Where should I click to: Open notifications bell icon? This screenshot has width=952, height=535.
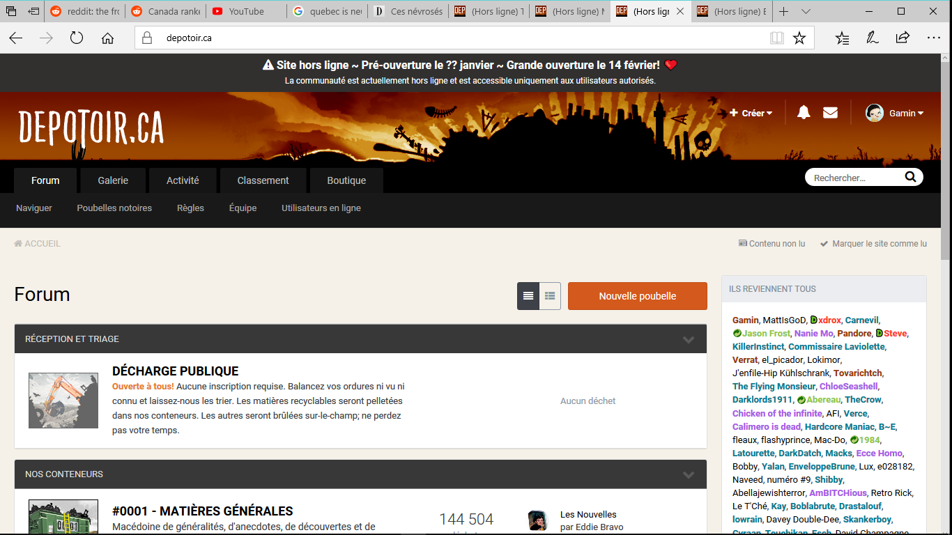pyautogui.click(x=804, y=112)
